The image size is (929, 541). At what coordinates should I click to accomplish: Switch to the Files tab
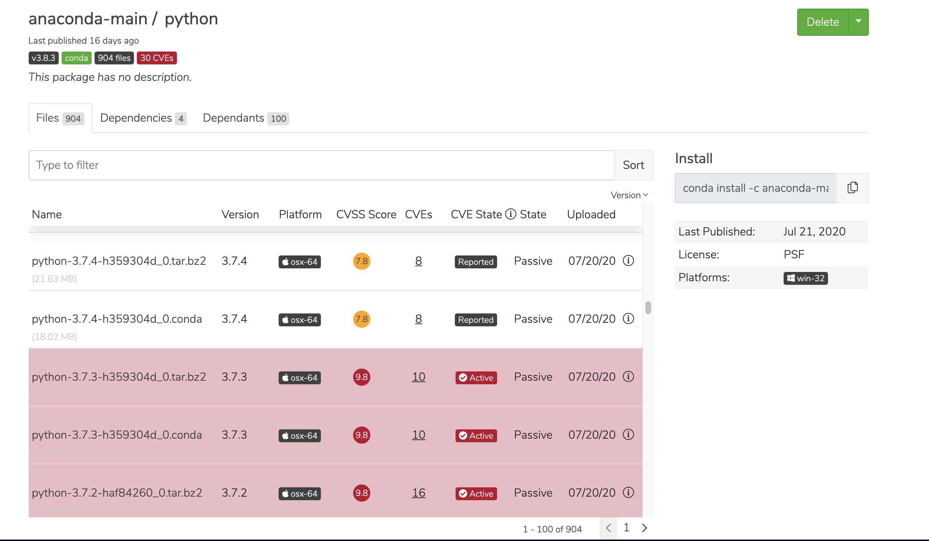click(60, 118)
